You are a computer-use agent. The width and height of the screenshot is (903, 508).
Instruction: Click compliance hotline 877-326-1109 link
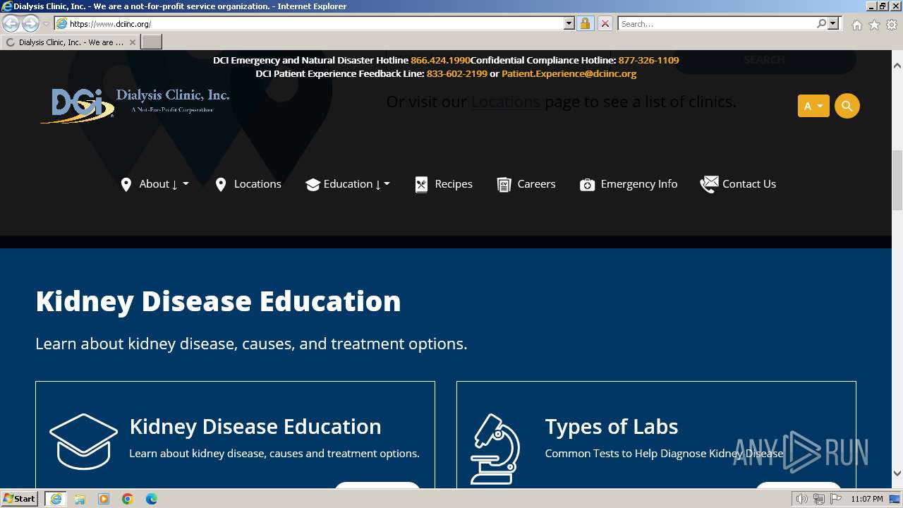pyautogui.click(x=648, y=60)
